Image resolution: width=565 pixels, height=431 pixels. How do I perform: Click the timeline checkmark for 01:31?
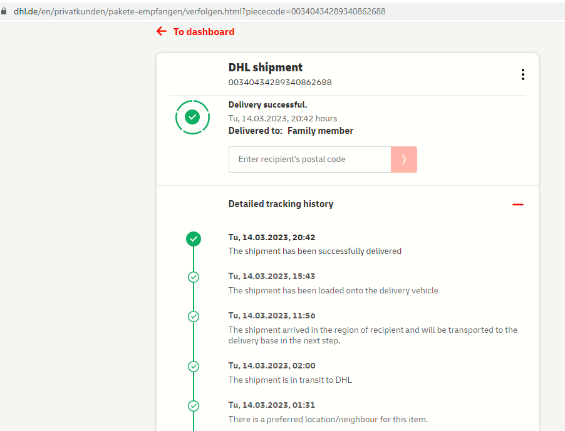[194, 406]
